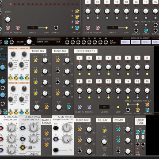Click the CLOCK IN jack on Sequencer 16
The image size is (159, 159).
click(79, 107)
